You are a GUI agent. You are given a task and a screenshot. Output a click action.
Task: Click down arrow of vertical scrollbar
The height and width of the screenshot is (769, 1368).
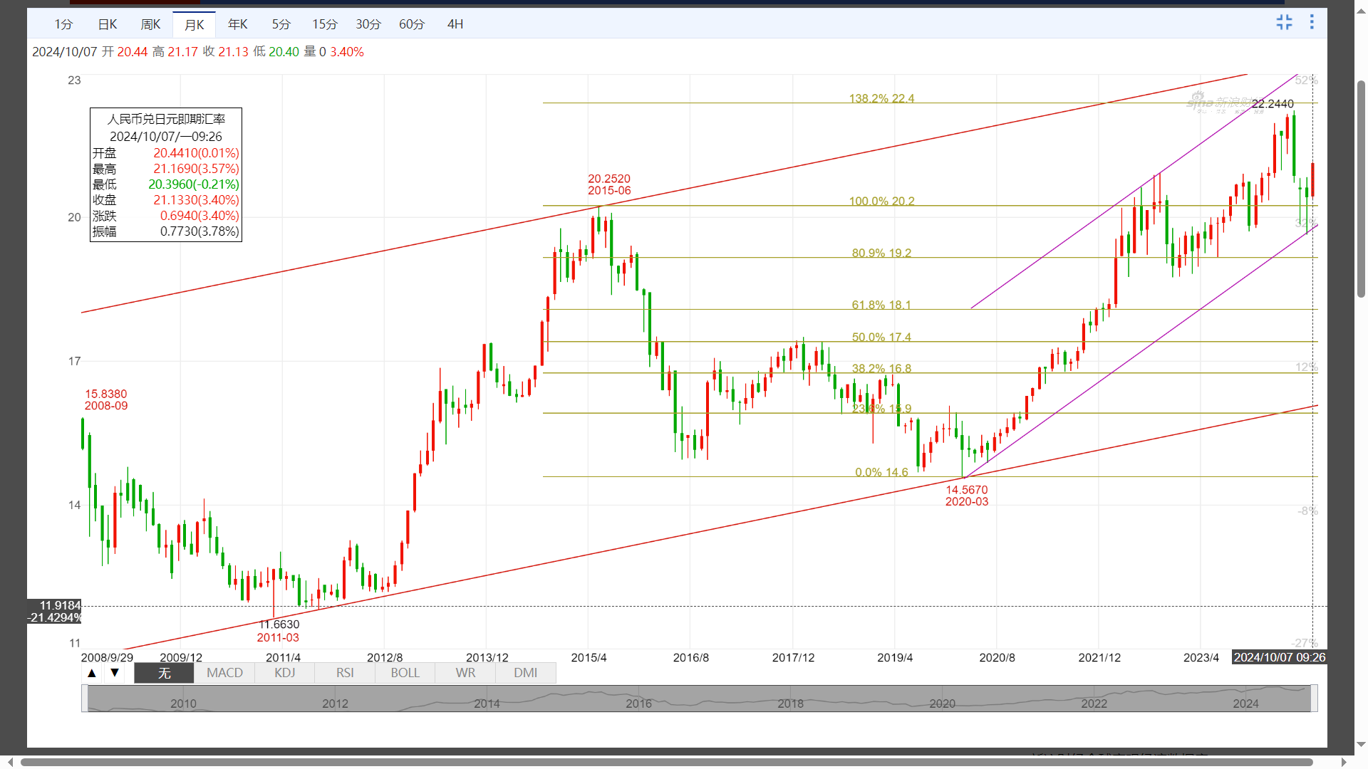[x=1361, y=745]
